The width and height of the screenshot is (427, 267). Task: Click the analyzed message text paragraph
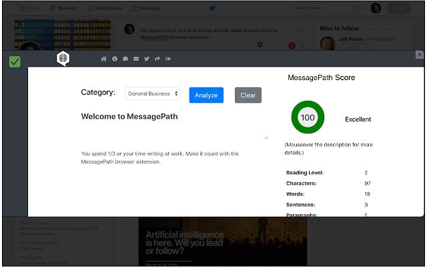point(160,158)
